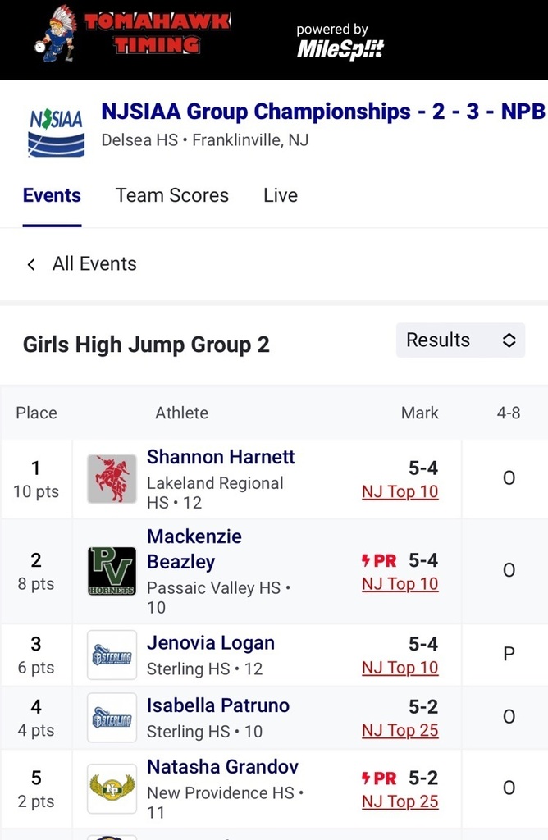Viewport: 548px width, 840px height.
Task: Tap Isabella Patruno's Sterling team logo
Action: 112,718
